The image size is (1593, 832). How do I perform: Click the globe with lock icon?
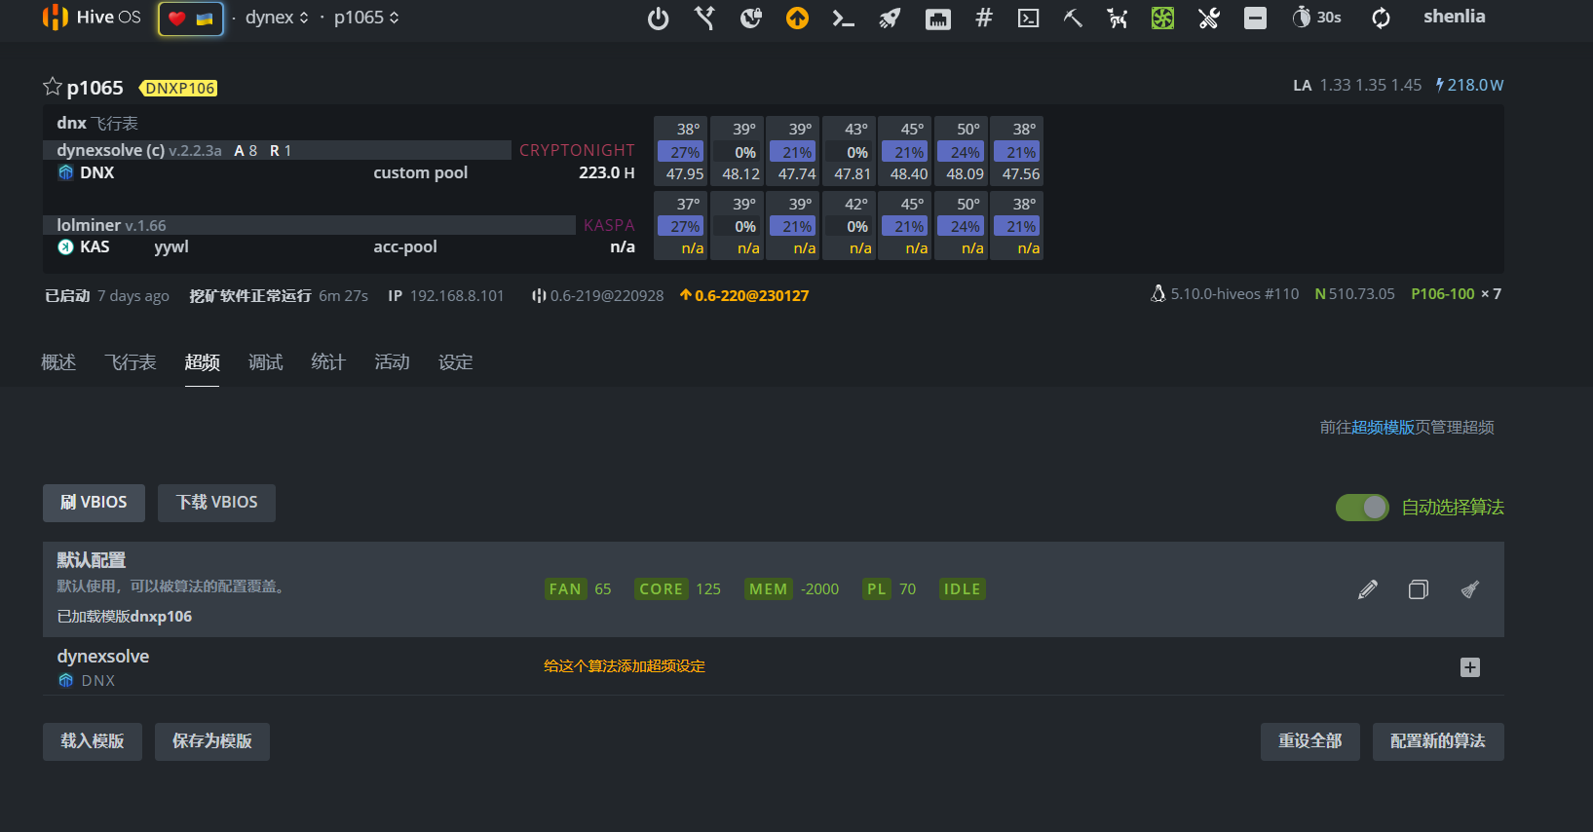click(750, 18)
